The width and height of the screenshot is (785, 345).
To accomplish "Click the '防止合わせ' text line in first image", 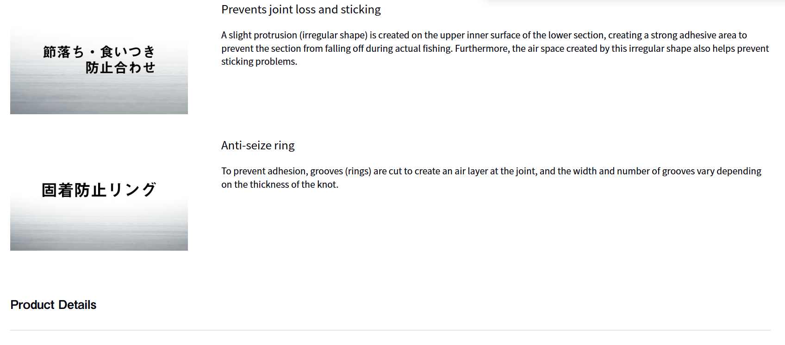I will [x=120, y=68].
